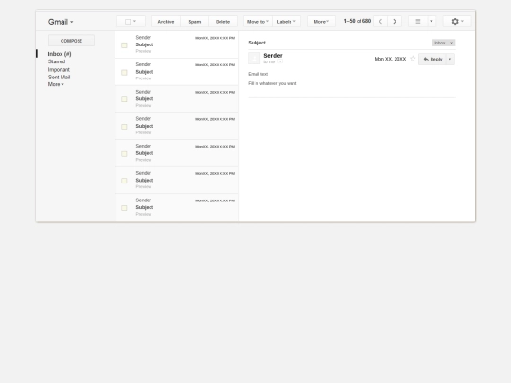Viewport: 511px width, 383px height.
Task: Click the Reply button
Action: pos(432,59)
